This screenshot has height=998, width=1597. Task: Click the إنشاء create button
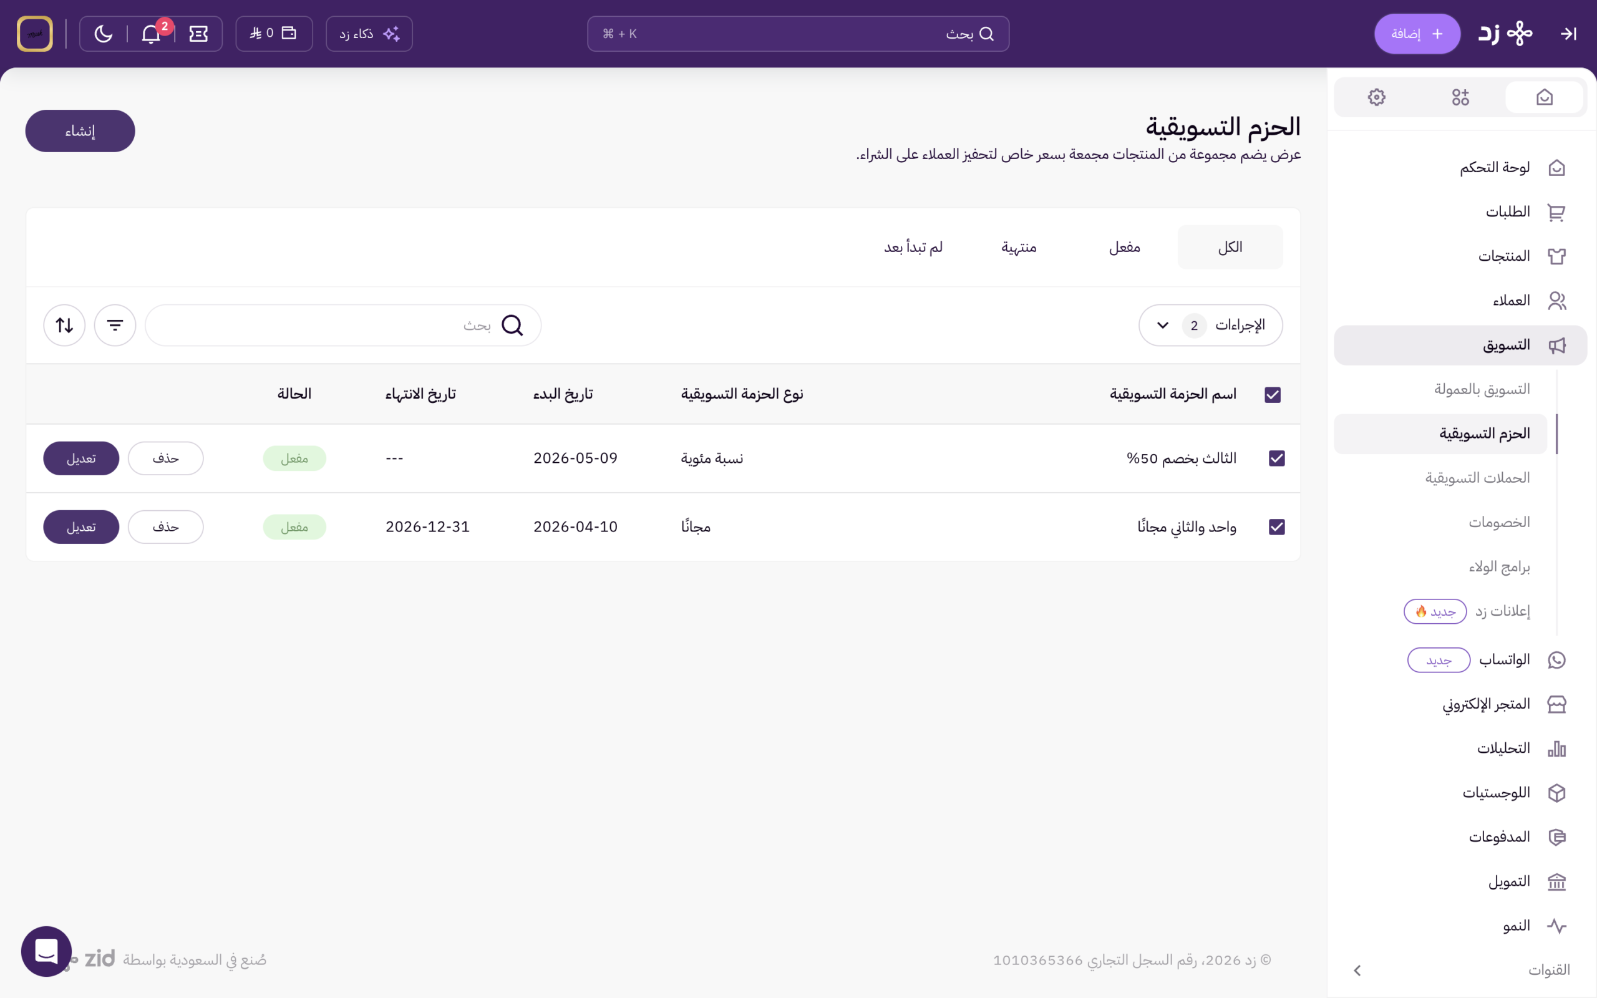point(80,131)
